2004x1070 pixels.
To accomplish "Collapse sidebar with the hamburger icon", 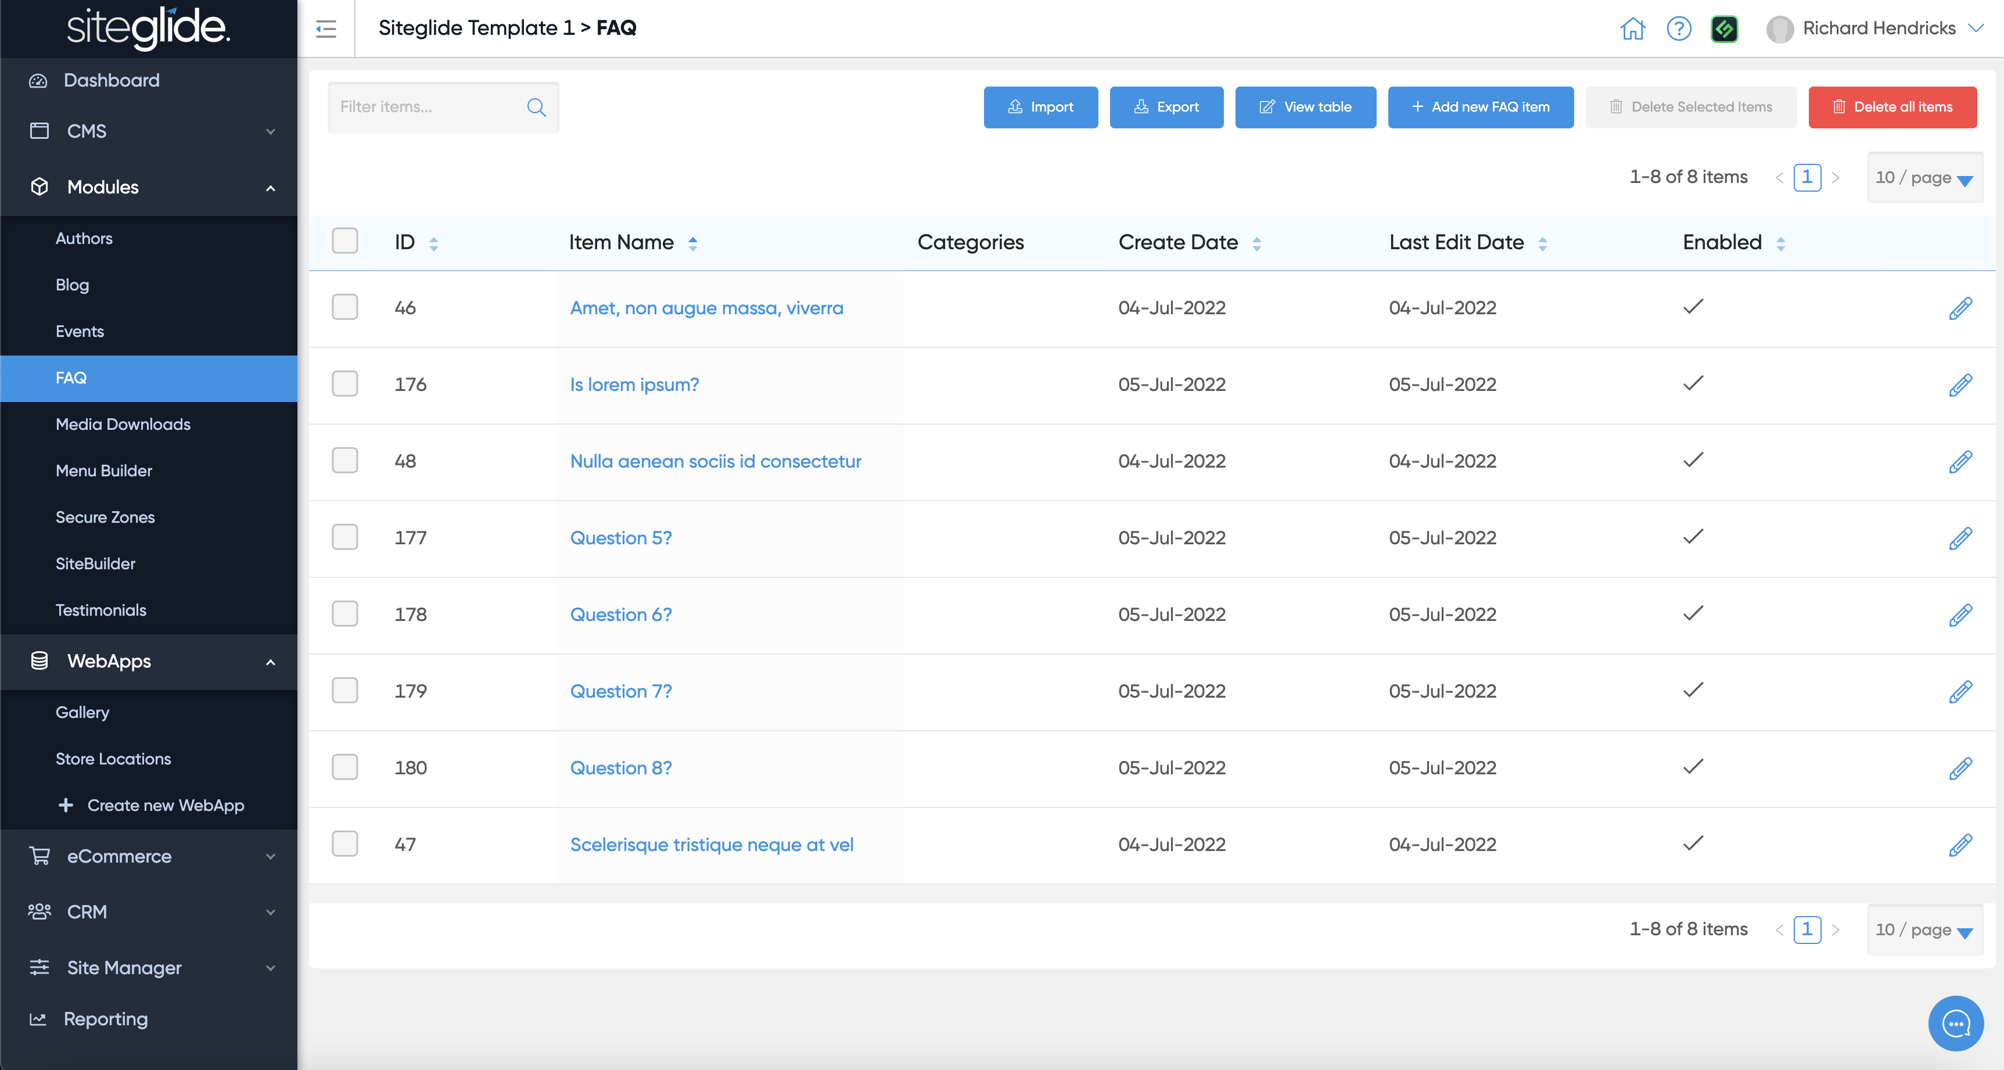I will [326, 29].
